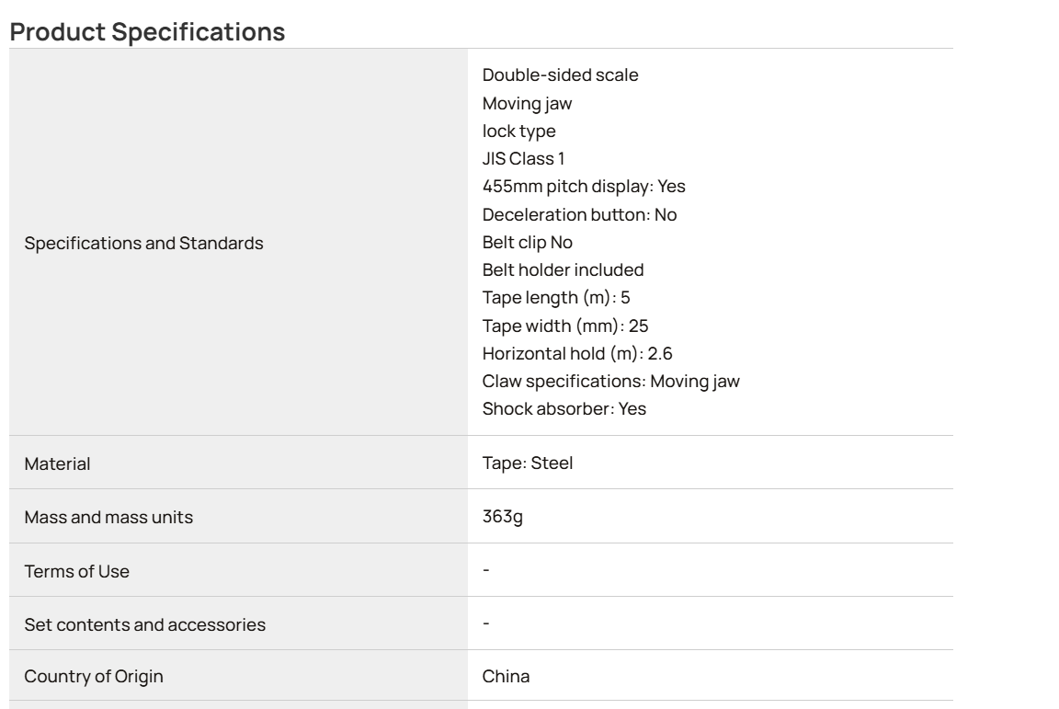Select the JIS Class 1 line
Screen dimensions: 1059x709
[523, 159]
